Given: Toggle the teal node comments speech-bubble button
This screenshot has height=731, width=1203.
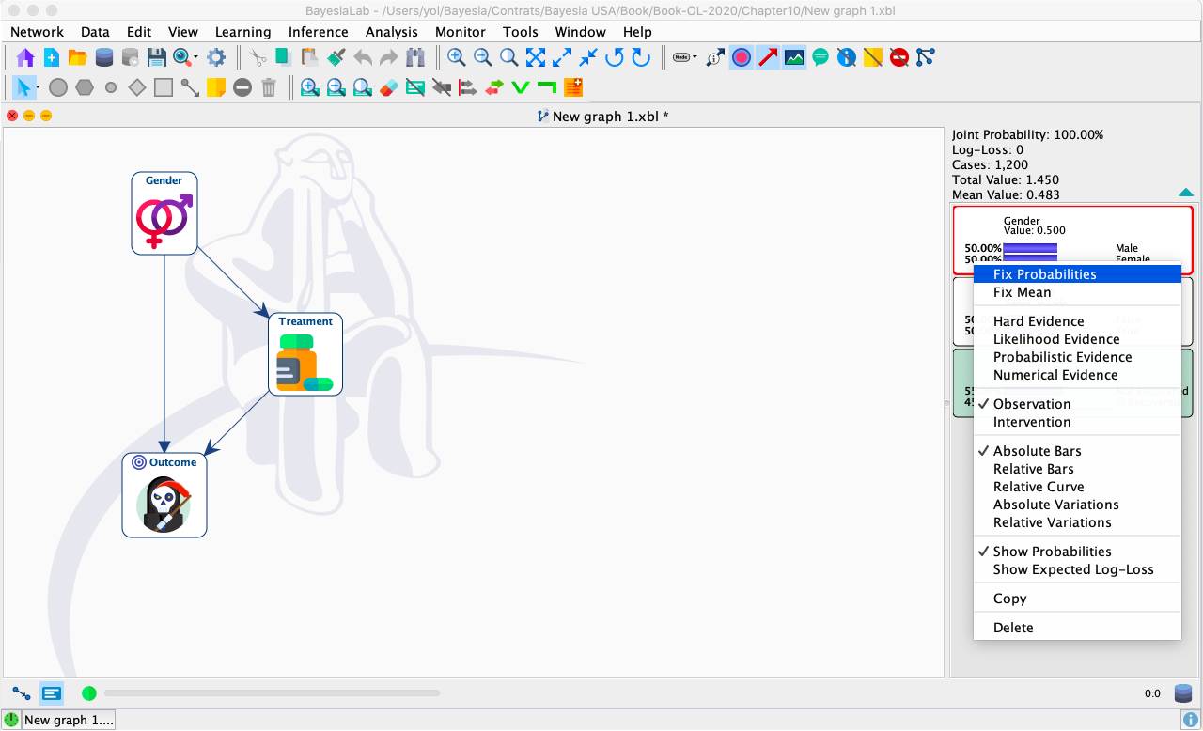Looking at the screenshot, I should pyautogui.click(x=820, y=57).
